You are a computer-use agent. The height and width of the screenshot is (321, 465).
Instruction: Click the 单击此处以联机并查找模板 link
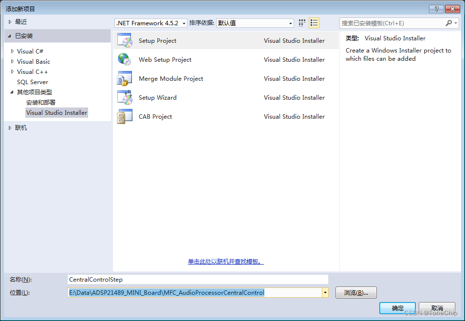click(x=226, y=261)
